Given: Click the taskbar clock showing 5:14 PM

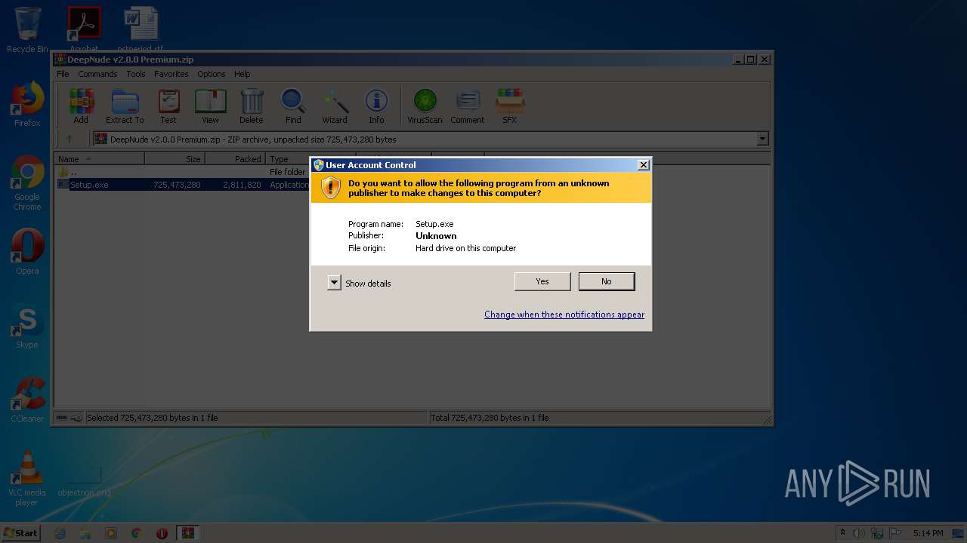Looking at the screenshot, I should (928, 533).
